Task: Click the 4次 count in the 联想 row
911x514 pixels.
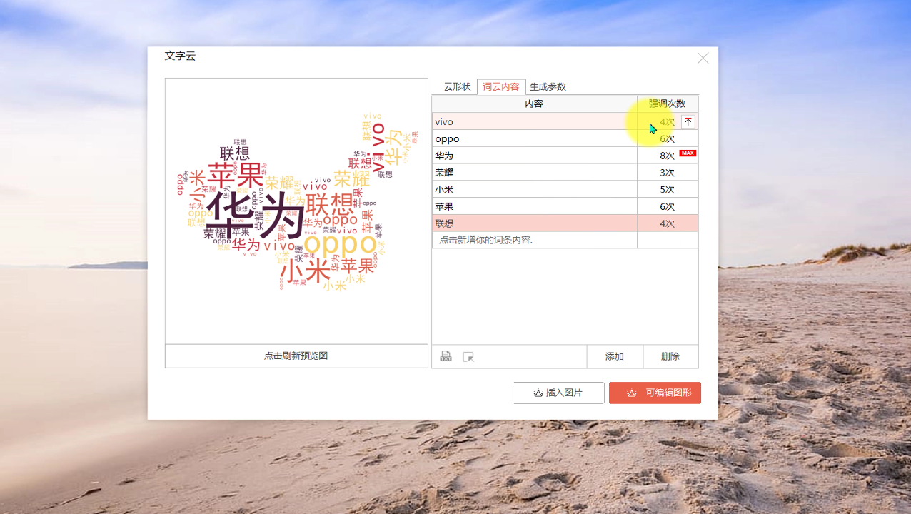Action: (x=667, y=223)
